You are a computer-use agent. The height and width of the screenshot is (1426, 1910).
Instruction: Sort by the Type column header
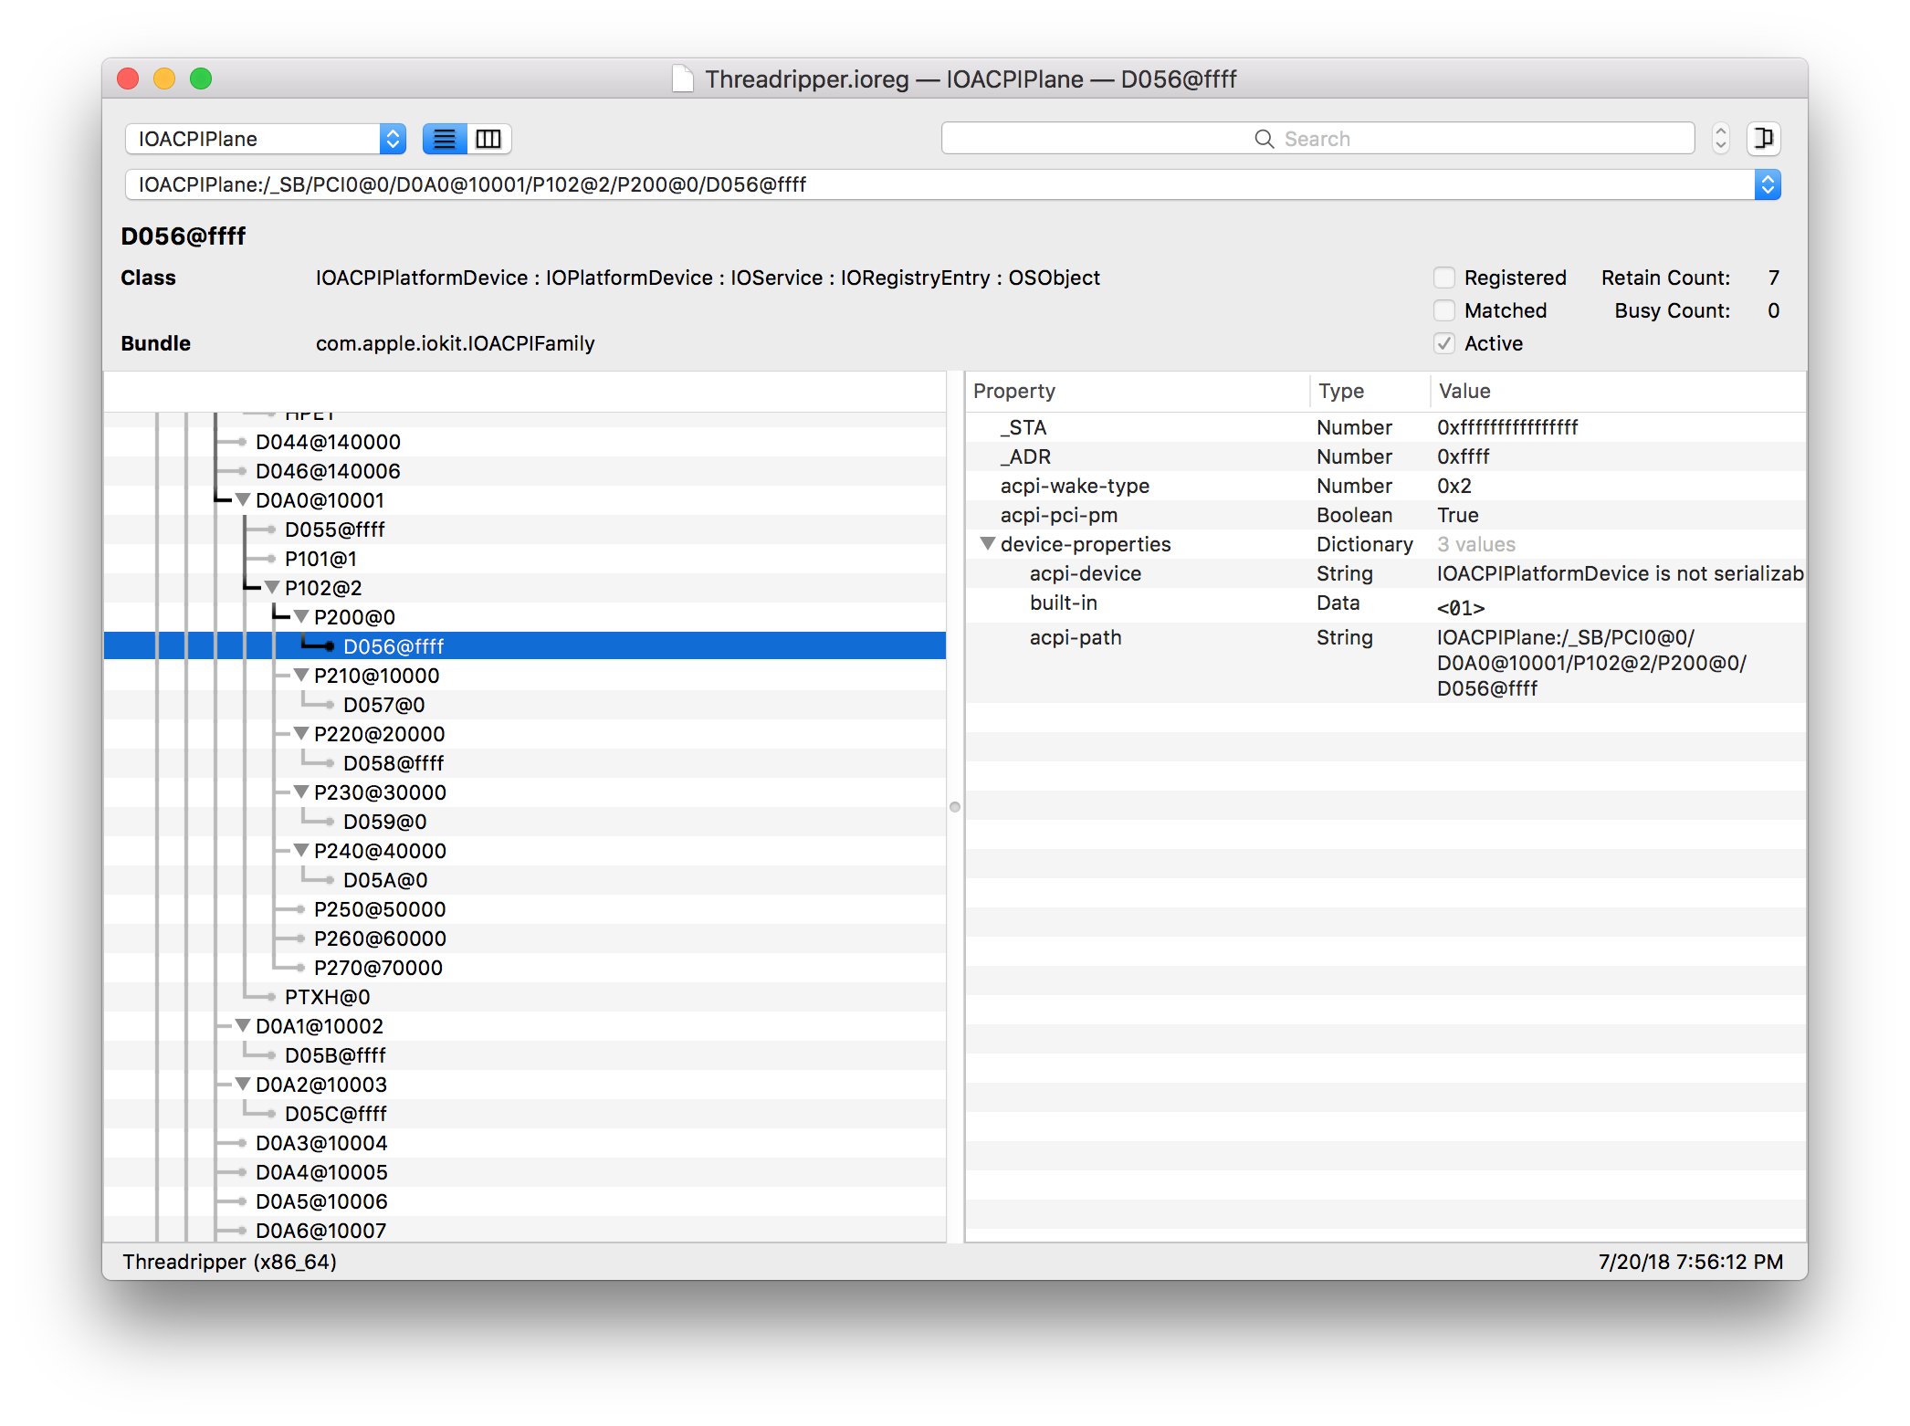[x=1370, y=391]
